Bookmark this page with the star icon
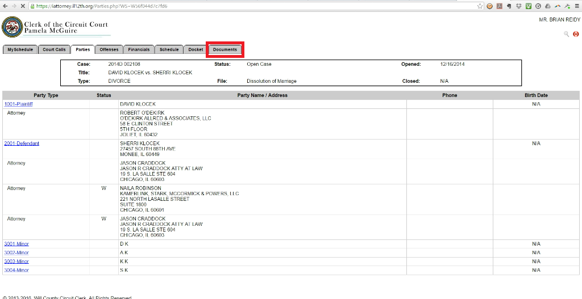This screenshot has width=582, height=299. (480, 6)
